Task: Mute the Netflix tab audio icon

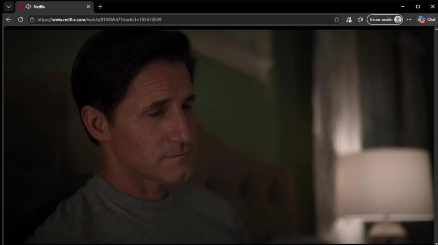Action: pos(28,6)
